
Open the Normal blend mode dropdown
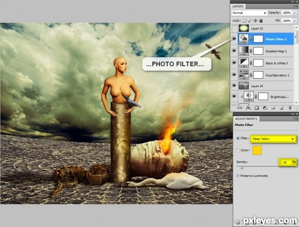tap(249, 13)
